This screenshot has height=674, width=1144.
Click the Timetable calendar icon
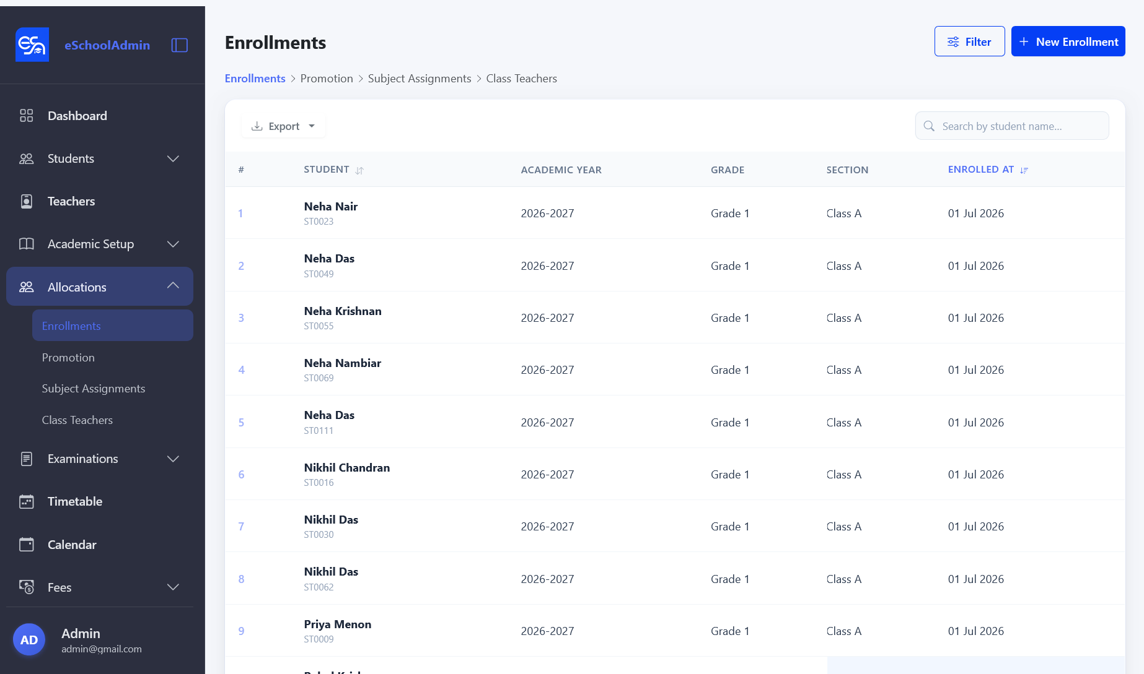tap(27, 501)
